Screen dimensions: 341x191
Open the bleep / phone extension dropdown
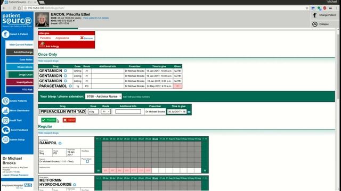[x=103, y=97]
